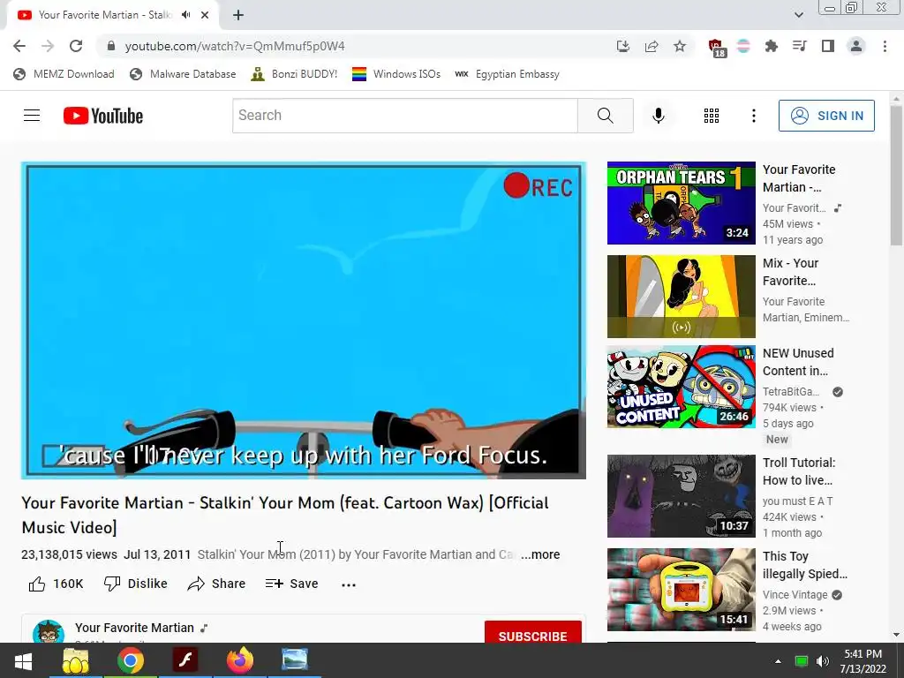
Task: Go back using browser back arrow
Action: 19,46
